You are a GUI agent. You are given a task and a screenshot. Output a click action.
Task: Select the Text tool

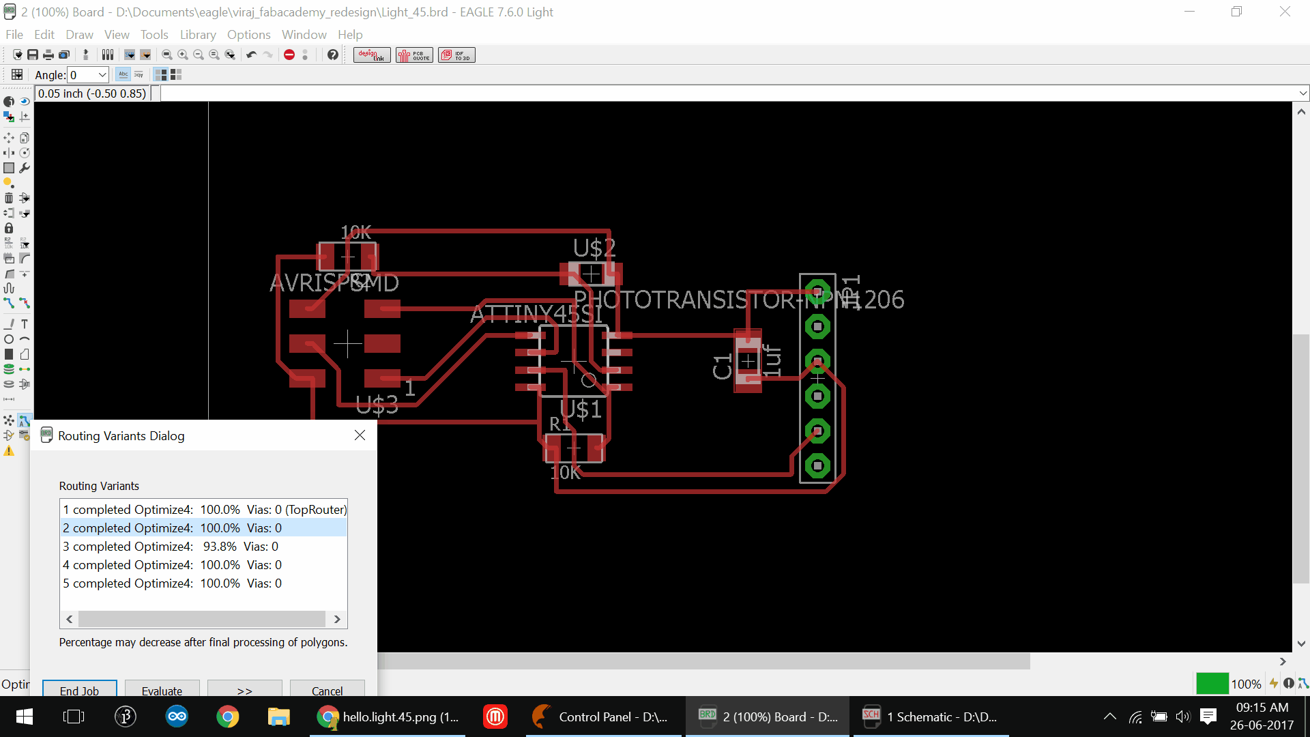coord(25,324)
